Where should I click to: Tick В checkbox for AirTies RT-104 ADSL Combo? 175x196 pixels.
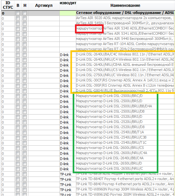point(18,44)
